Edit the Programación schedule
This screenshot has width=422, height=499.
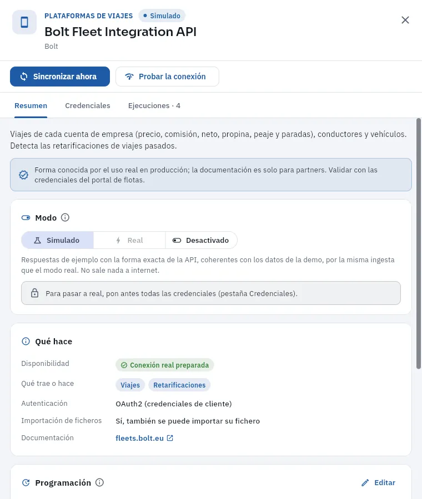point(378,483)
